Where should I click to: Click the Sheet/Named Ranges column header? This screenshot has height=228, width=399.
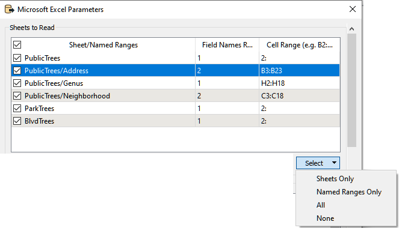104,45
